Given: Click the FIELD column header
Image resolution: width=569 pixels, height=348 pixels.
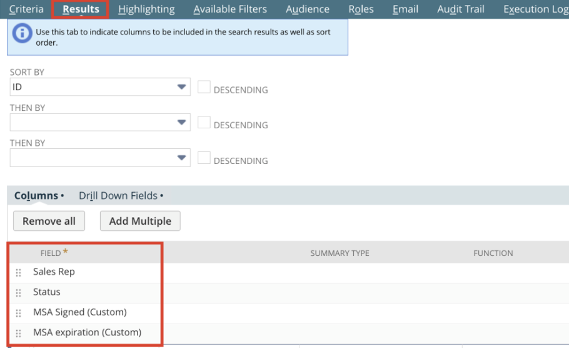Looking at the screenshot, I should coord(51,253).
